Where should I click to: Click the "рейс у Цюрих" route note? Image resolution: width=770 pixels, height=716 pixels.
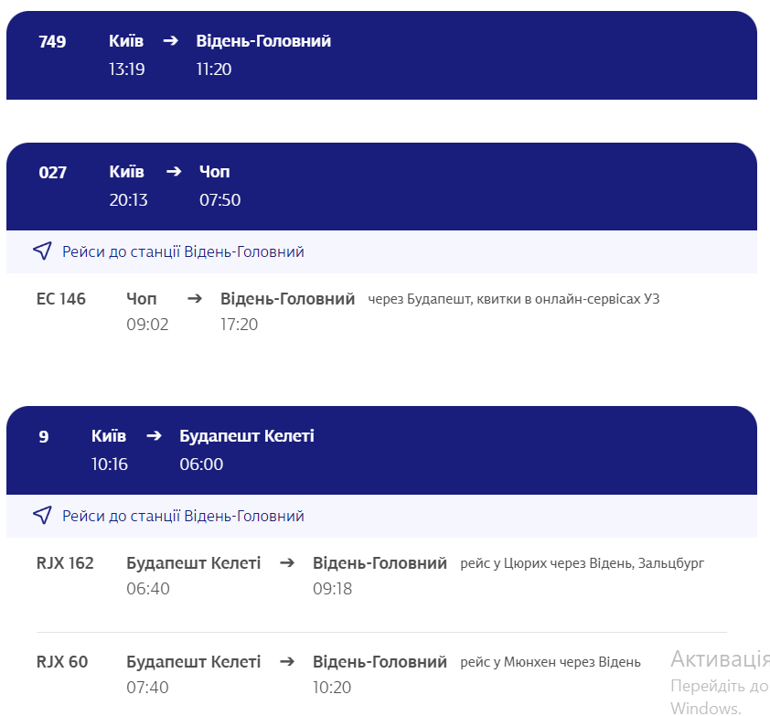[582, 563]
